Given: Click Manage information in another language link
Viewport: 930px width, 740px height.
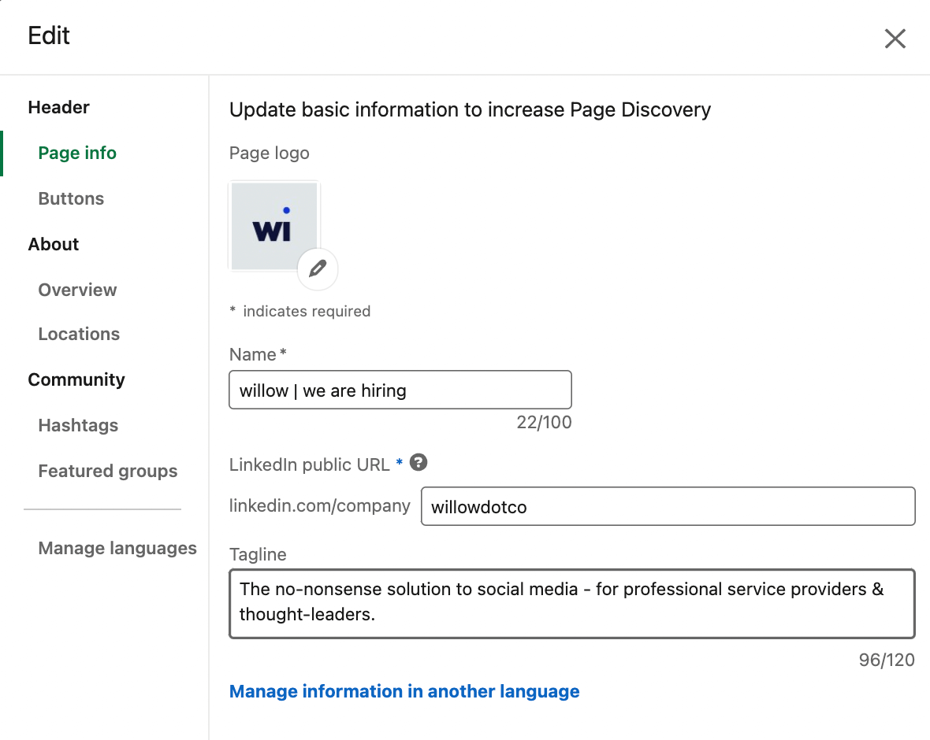Looking at the screenshot, I should click(x=404, y=691).
